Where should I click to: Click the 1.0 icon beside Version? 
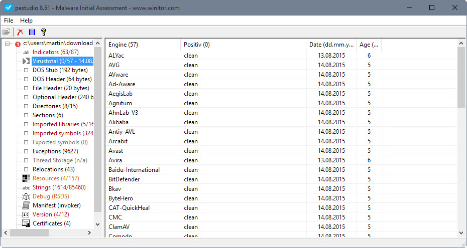pos(26,214)
